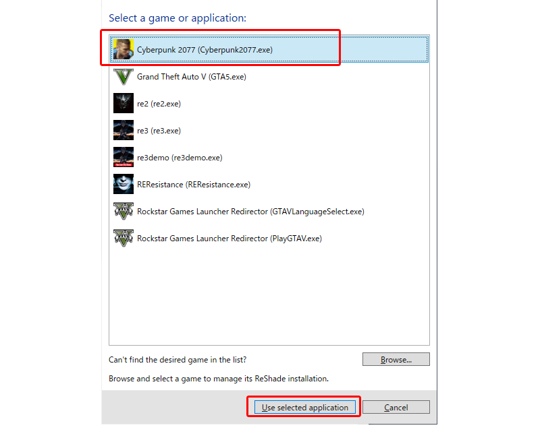Click the re3 game thumbnail icon
This screenshot has height=438, width=540.
[x=124, y=130]
